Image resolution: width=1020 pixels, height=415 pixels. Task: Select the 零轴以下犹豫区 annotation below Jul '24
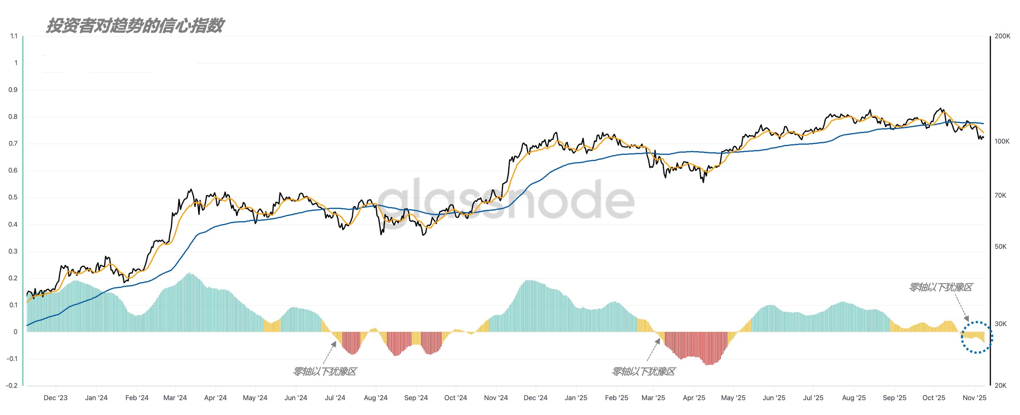coord(325,371)
